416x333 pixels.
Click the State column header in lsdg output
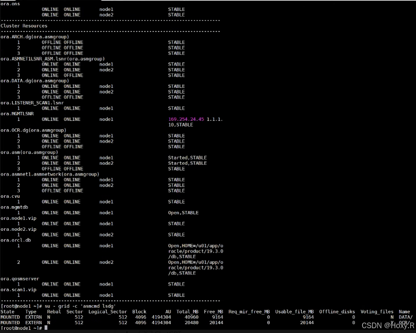7,312
